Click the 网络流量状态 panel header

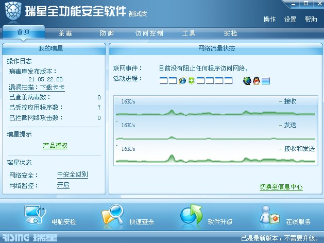[216, 49]
